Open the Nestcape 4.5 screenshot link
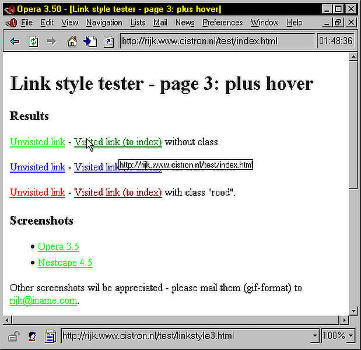Screen dimensions: 361x350 (x=65, y=262)
